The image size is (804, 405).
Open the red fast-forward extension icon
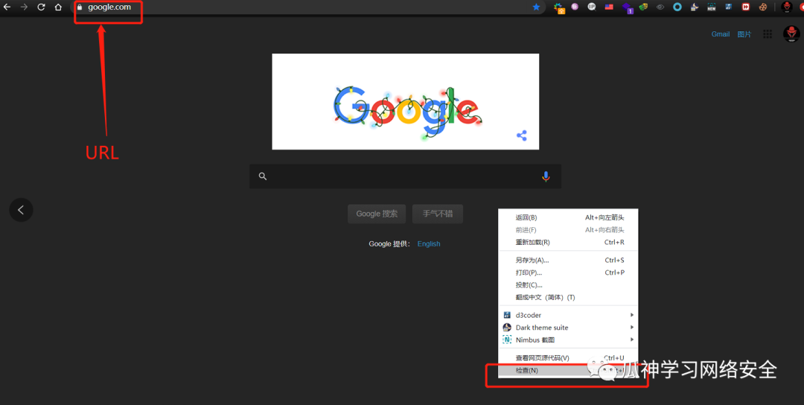tap(745, 7)
